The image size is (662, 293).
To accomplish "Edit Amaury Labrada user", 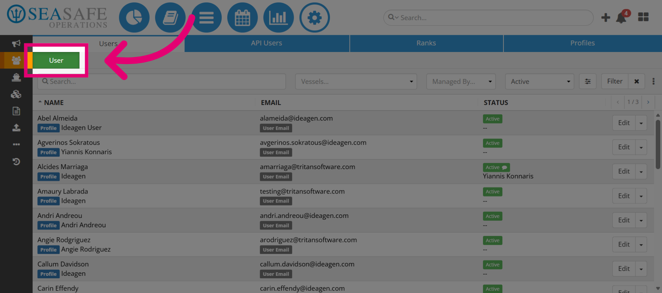I will 624,196.
